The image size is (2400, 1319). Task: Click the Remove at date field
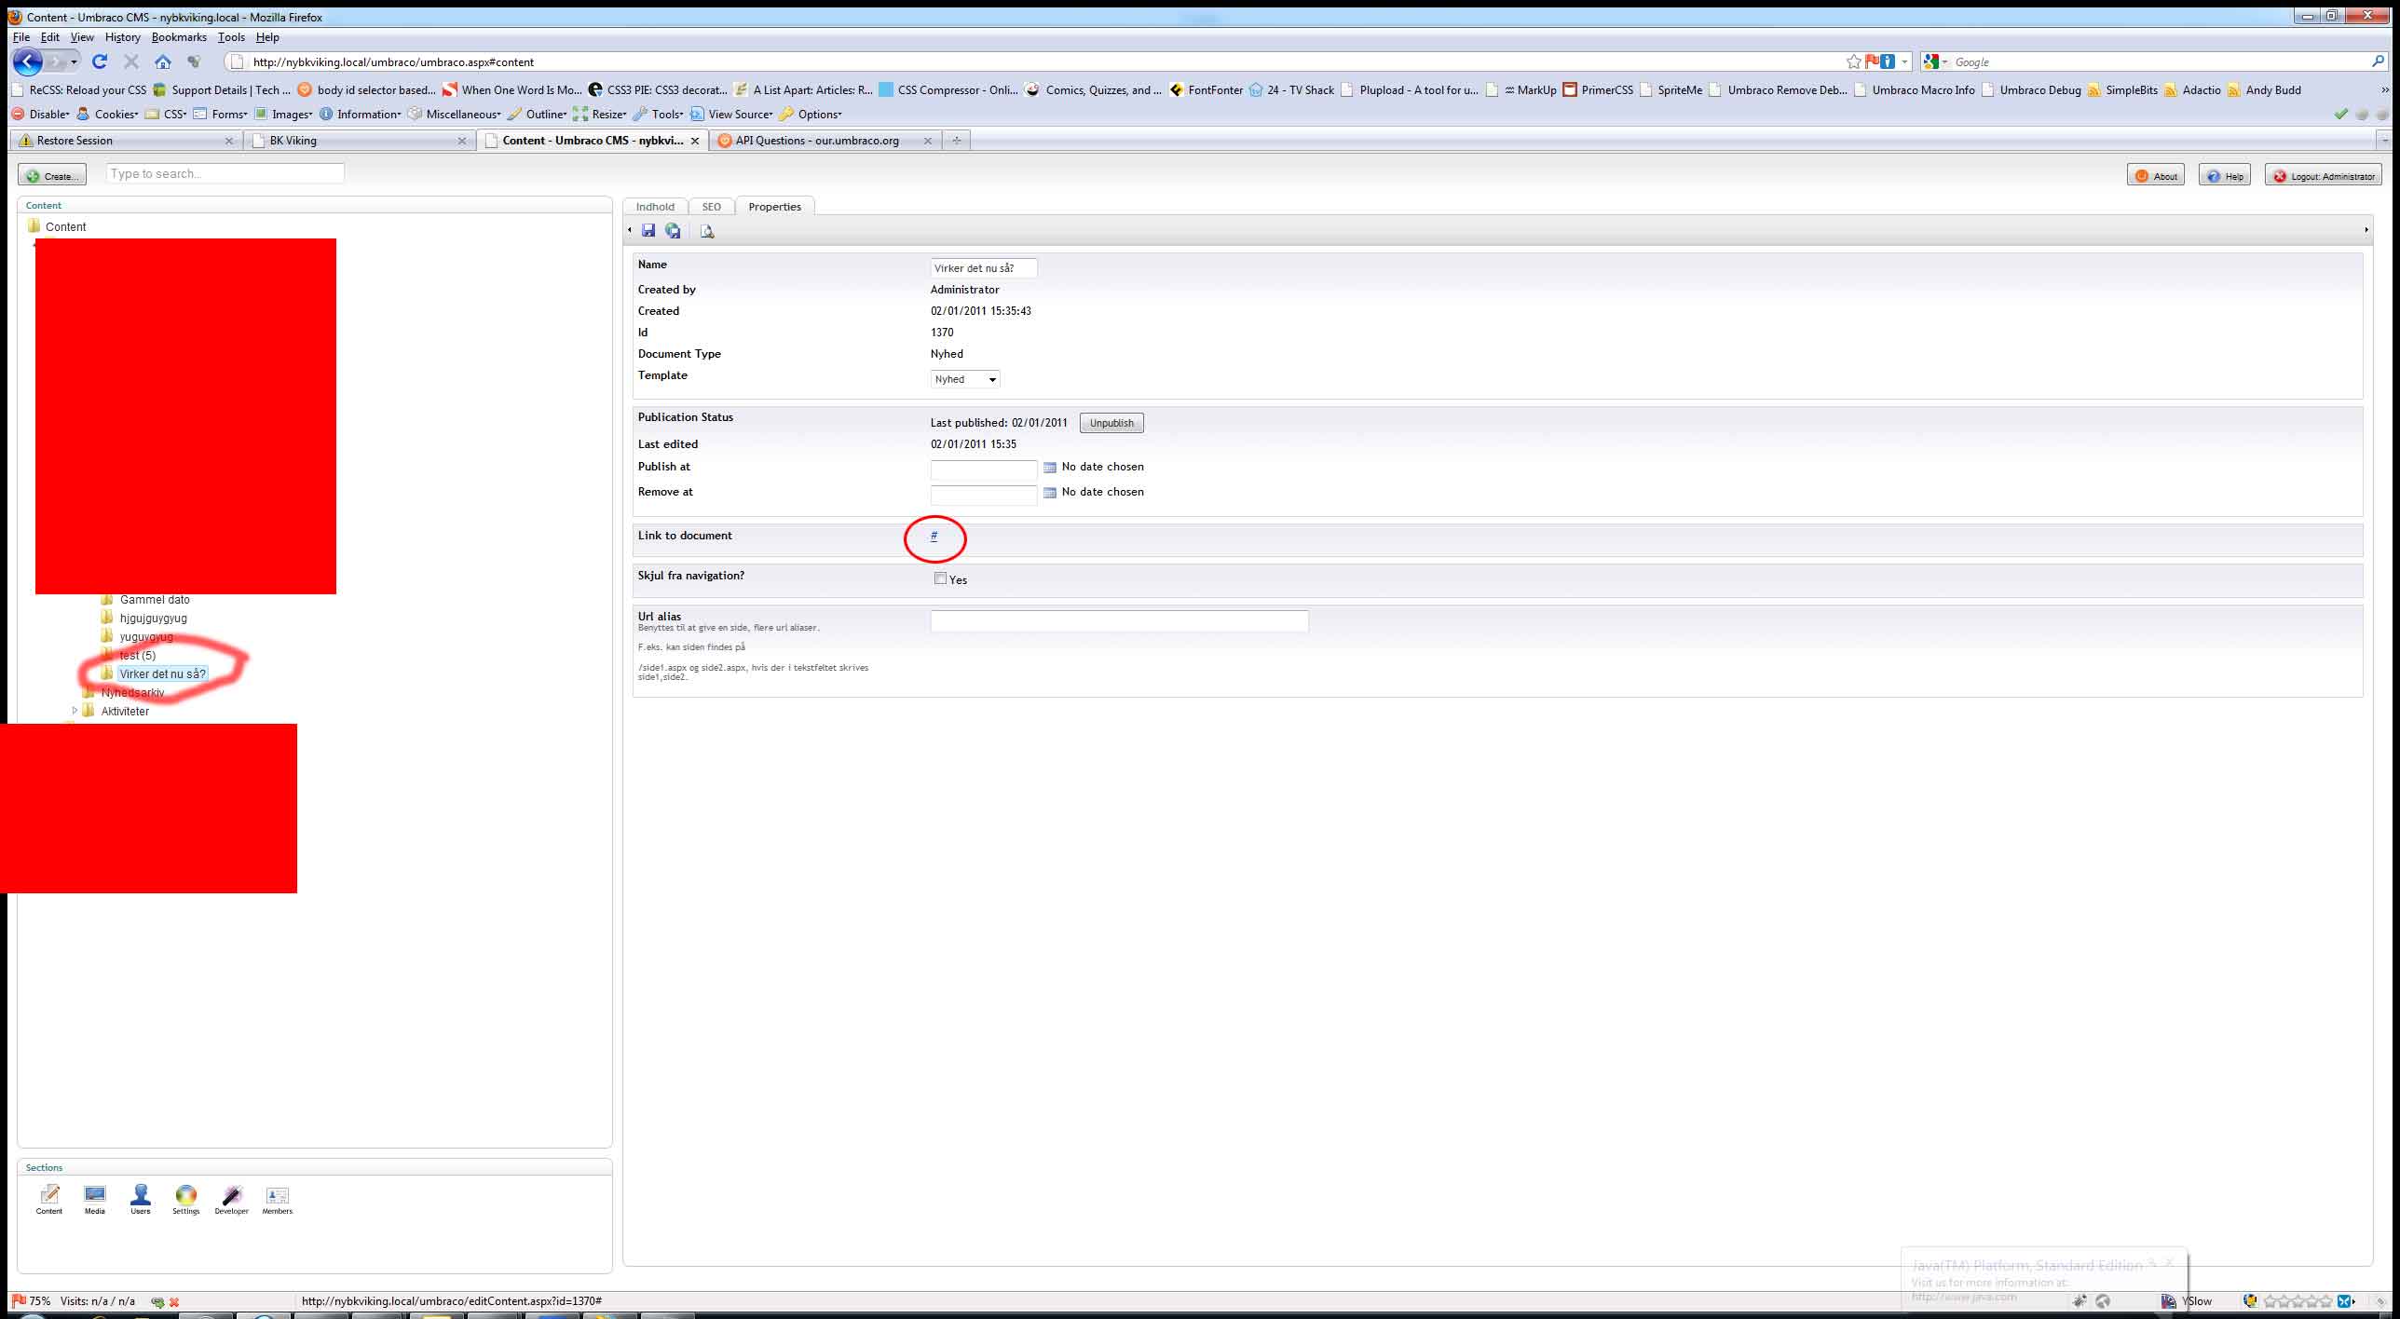(x=983, y=495)
